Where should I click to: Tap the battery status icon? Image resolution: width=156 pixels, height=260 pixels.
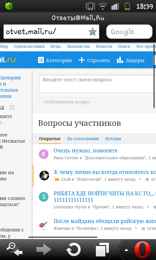[127, 6]
